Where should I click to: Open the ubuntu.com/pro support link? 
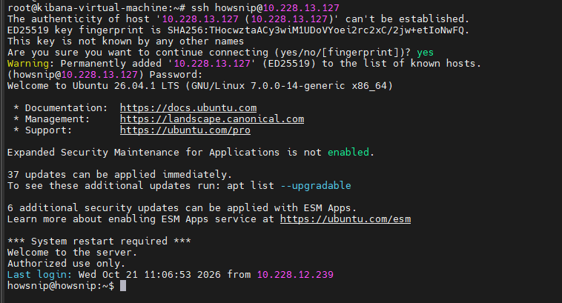pos(185,130)
